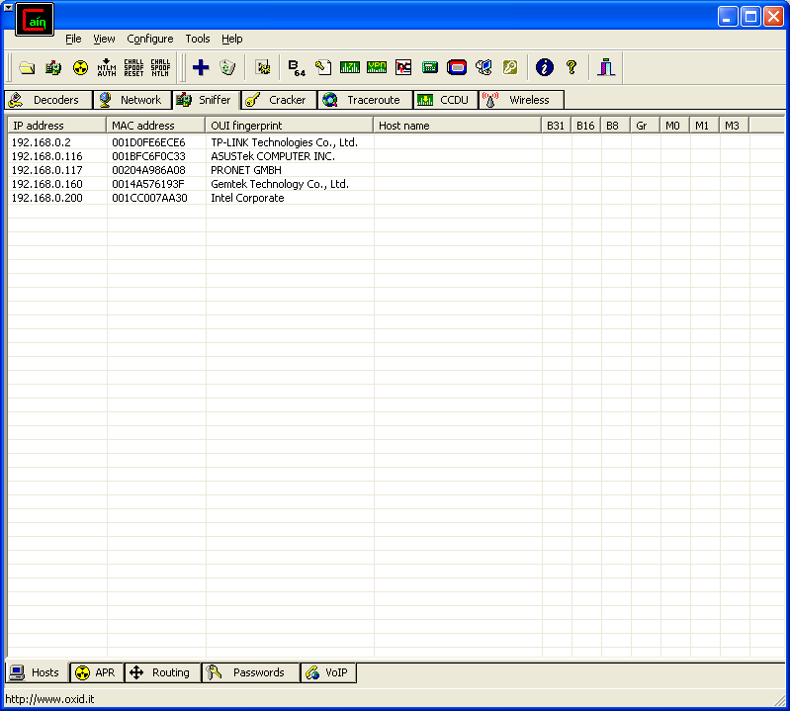Open the Passwords bottom tab
The height and width of the screenshot is (711, 790).
pos(250,672)
